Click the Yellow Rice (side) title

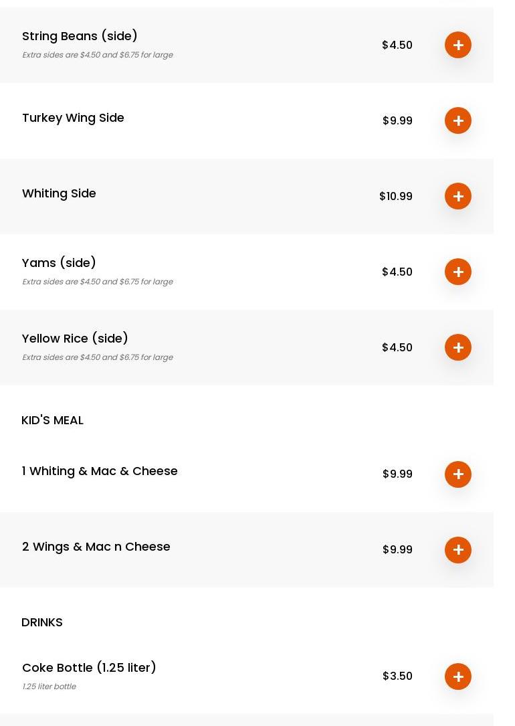click(75, 339)
